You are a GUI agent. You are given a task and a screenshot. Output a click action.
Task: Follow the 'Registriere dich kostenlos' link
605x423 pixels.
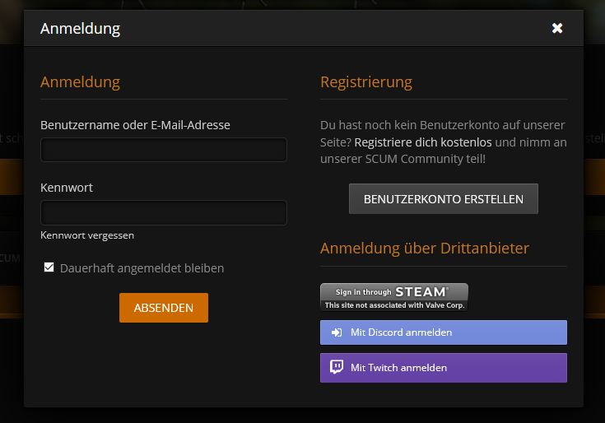(423, 142)
